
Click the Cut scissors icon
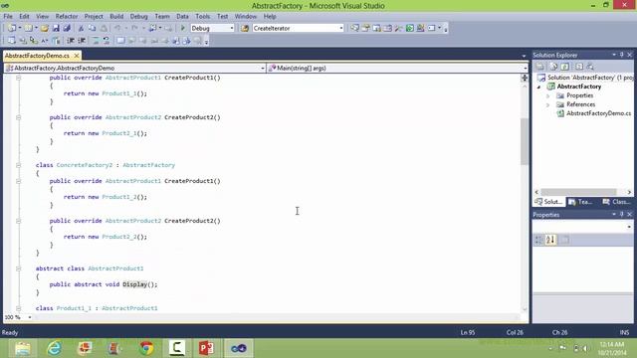pyautogui.click(x=81, y=28)
